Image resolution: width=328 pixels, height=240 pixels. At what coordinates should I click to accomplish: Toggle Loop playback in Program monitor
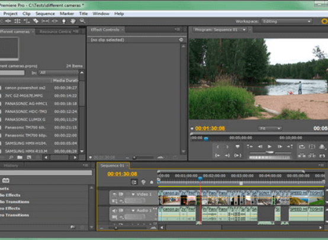pyautogui.click(x=301, y=147)
